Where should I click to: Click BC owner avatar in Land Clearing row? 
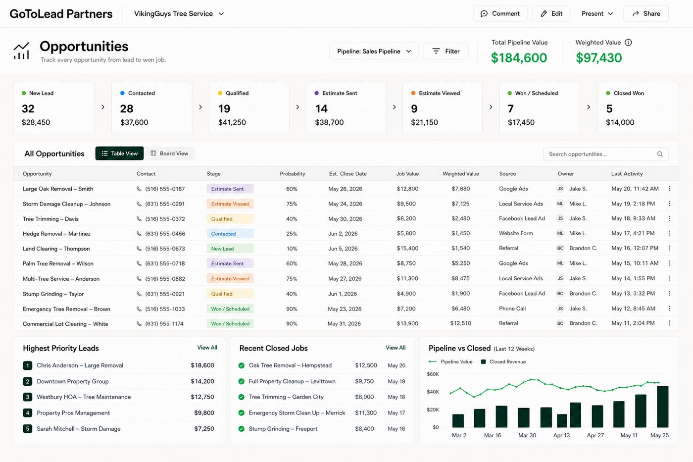560,248
